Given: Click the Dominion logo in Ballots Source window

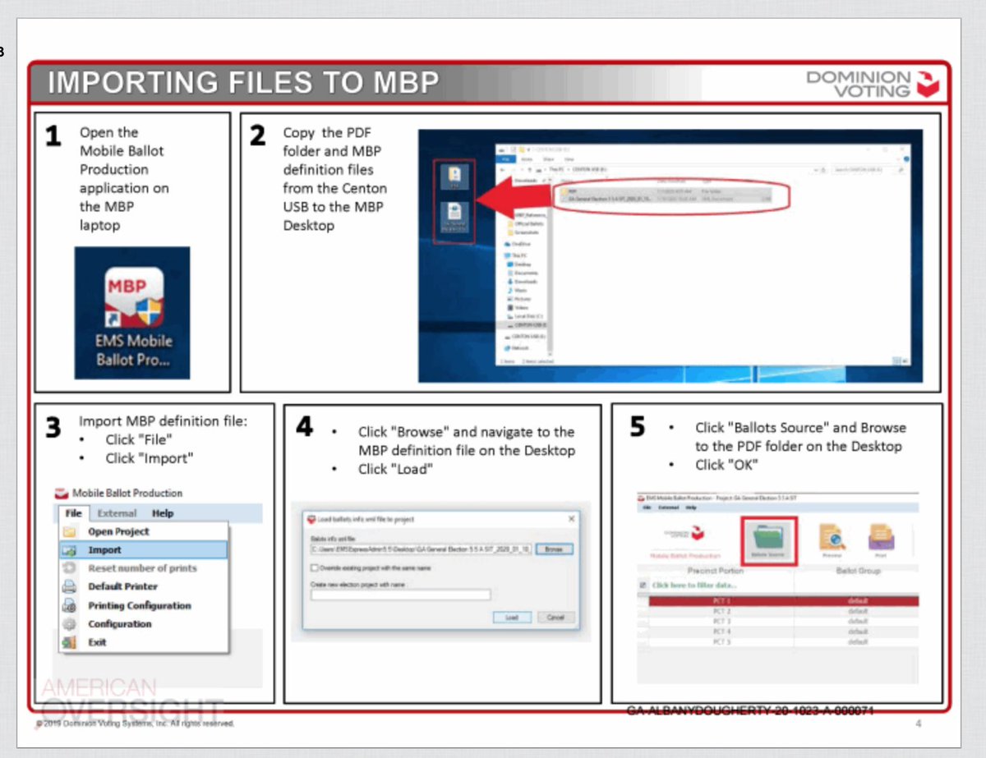Looking at the screenshot, I should (x=684, y=533).
